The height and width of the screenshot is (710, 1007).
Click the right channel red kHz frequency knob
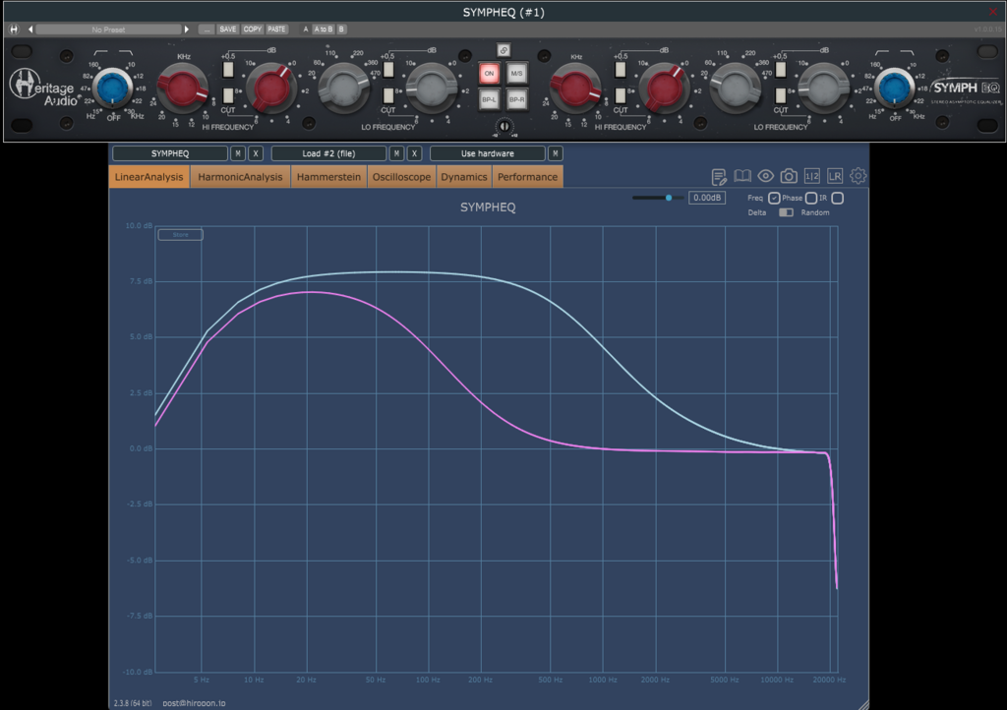point(575,89)
